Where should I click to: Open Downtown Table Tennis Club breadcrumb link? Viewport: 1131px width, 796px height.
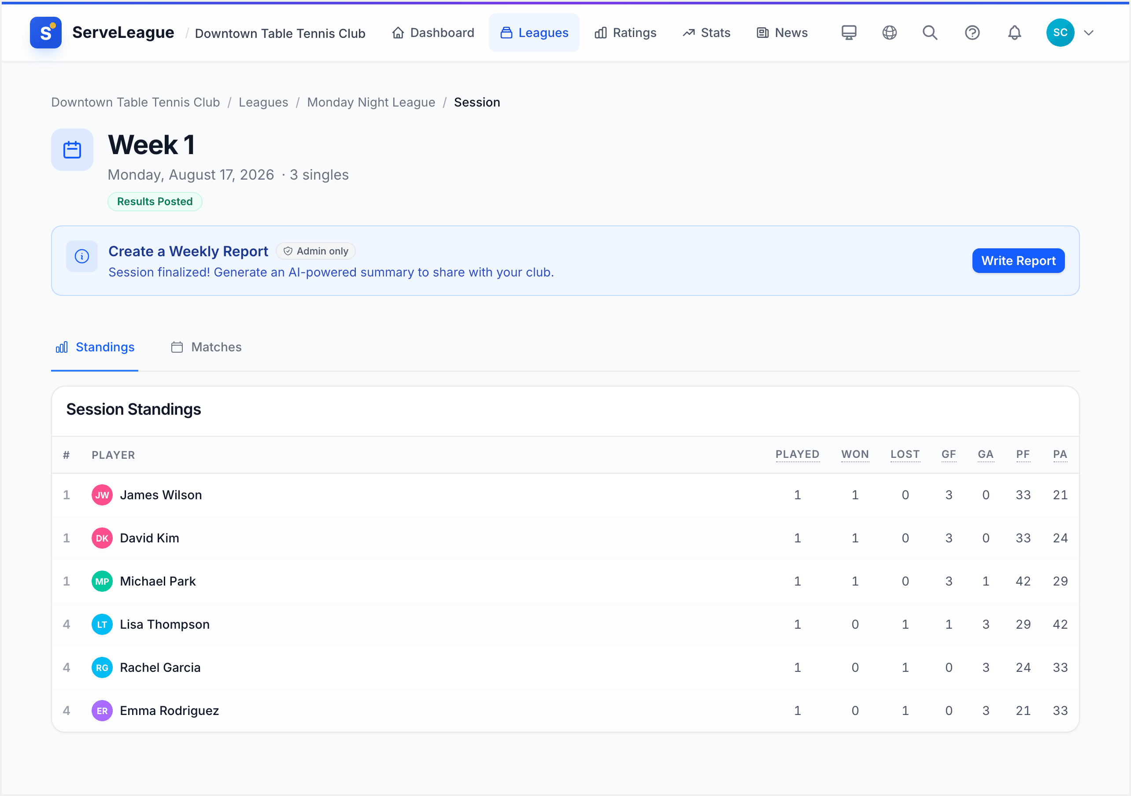coord(136,102)
